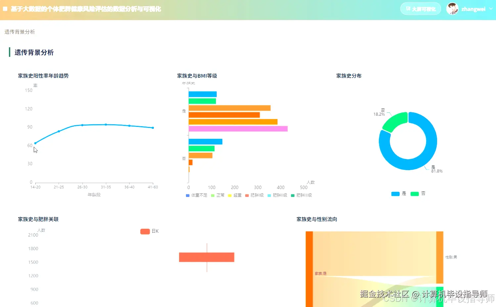Click the 41-60 point on the trend line
The width and height of the screenshot is (496, 307).
(x=153, y=128)
